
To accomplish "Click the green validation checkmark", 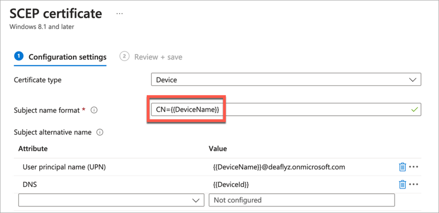I will [414, 110].
